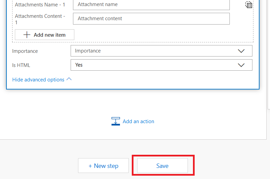
Task: Click the switch to array input icon
Action: 248,5
